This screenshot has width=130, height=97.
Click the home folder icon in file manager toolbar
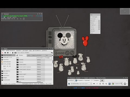coord(15,53)
